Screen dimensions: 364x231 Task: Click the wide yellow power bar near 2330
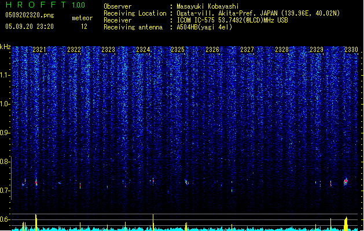[x=346, y=223]
